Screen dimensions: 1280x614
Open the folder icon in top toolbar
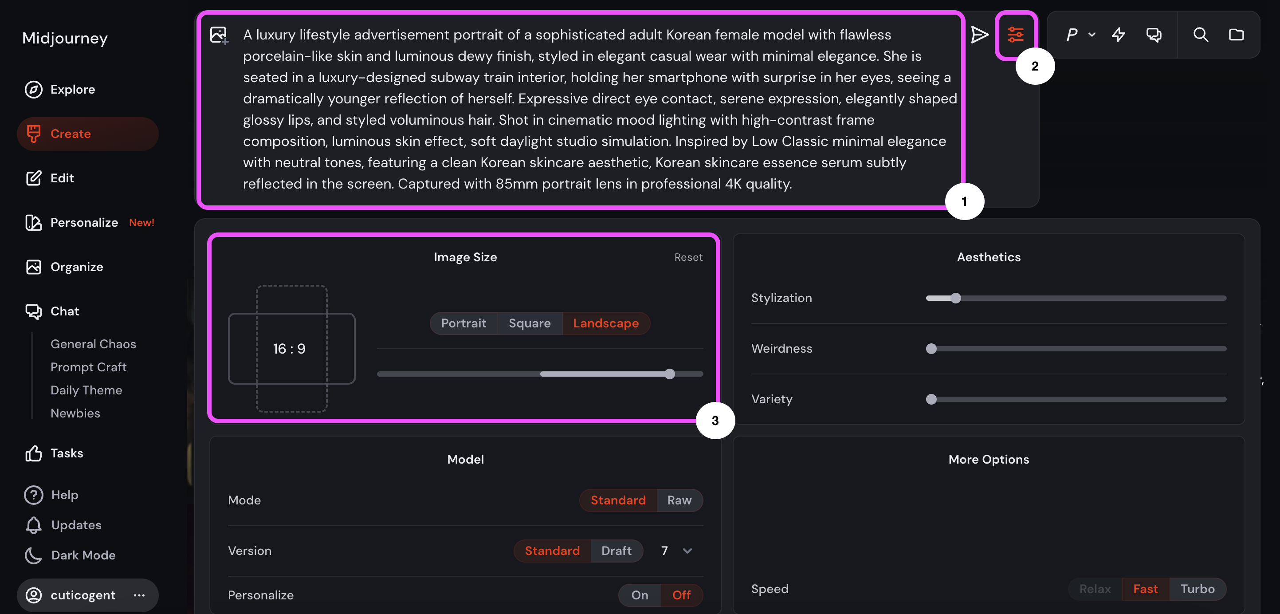[1236, 35]
